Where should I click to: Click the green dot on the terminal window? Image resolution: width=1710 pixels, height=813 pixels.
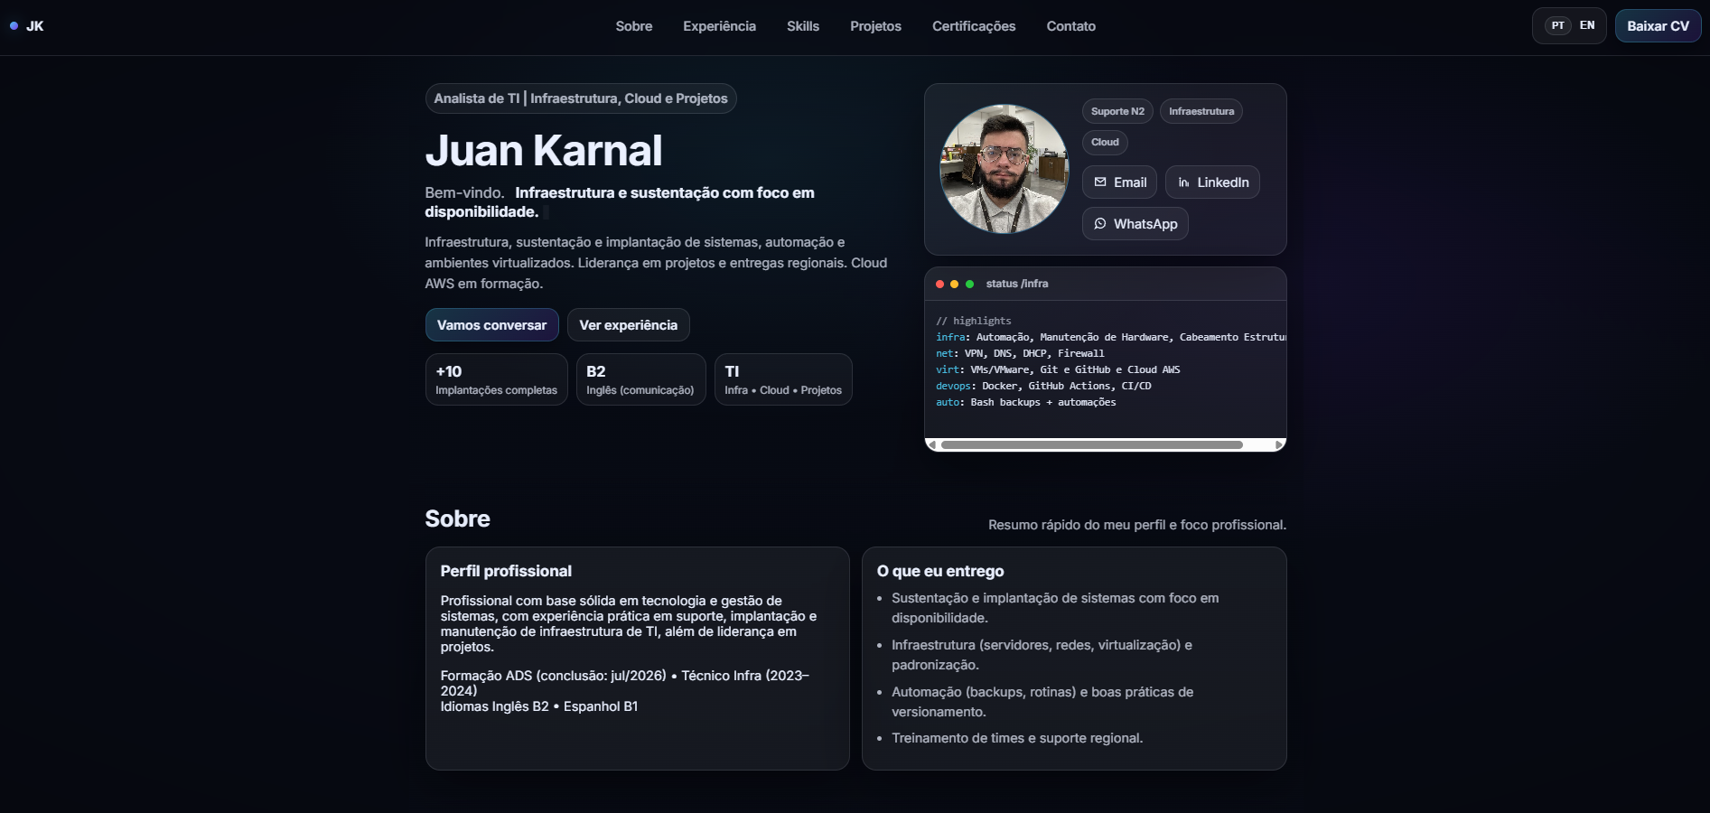click(969, 283)
